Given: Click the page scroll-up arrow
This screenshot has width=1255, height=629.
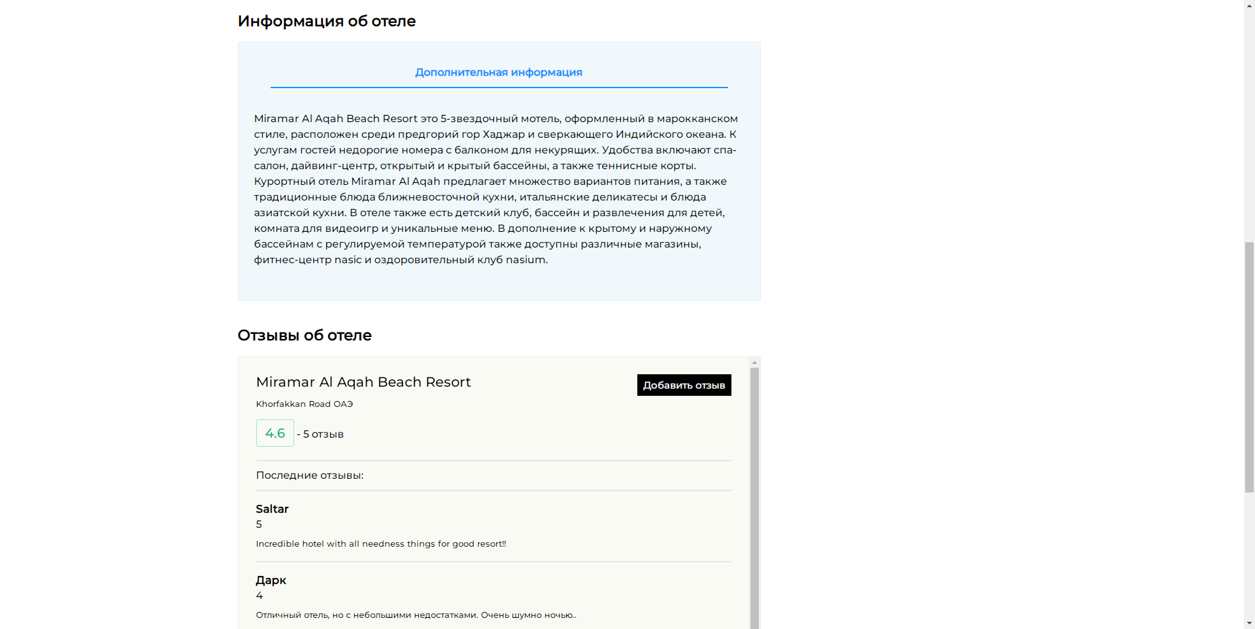Looking at the screenshot, I should point(1249,5).
